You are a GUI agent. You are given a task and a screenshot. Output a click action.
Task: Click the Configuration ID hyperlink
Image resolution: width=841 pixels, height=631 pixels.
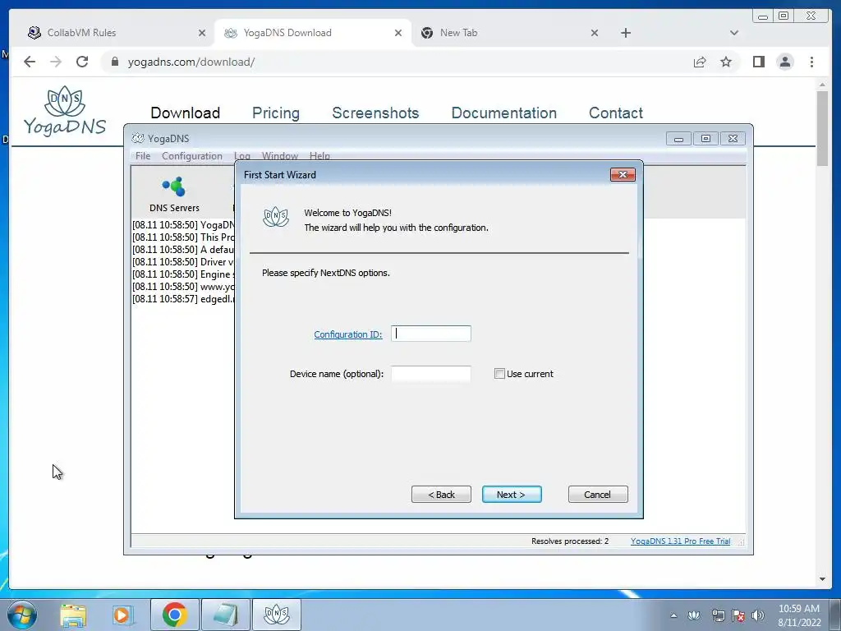348,334
